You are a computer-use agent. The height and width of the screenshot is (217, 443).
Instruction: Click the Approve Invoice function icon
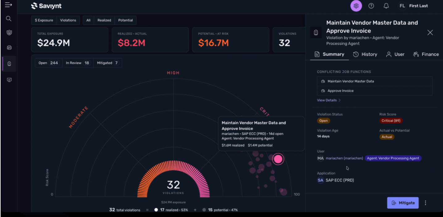(323, 91)
